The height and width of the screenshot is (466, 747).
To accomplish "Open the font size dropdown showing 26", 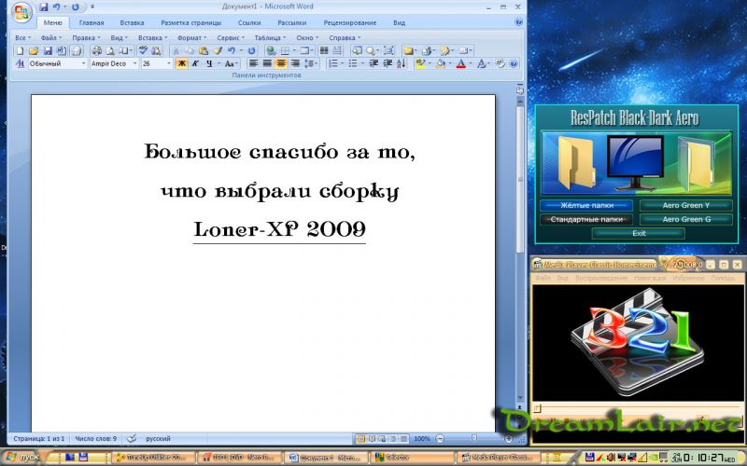I will 168,63.
